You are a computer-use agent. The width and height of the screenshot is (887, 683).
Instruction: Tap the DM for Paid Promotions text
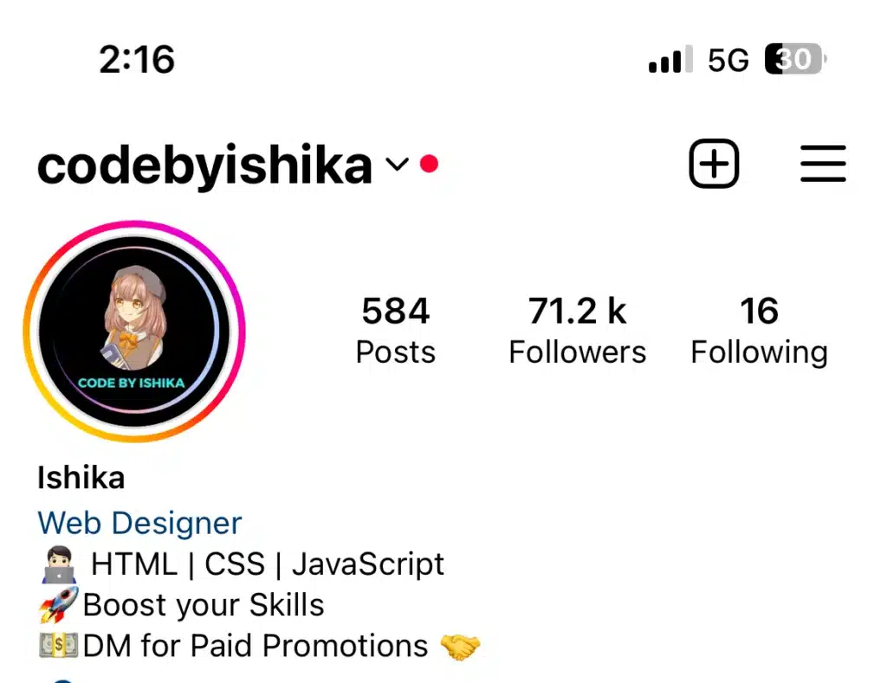pyautogui.click(x=256, y=646)
